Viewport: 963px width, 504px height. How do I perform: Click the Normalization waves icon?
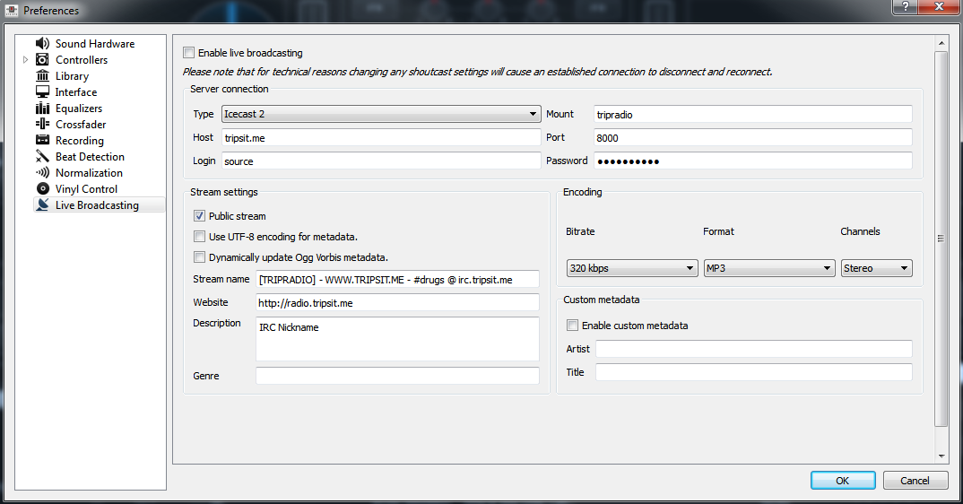(x=42, y=173)
